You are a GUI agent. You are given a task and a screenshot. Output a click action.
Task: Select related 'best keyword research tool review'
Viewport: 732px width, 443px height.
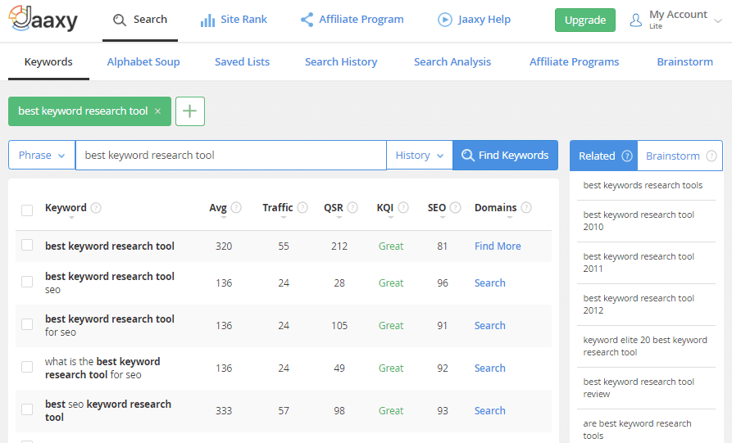639,387
